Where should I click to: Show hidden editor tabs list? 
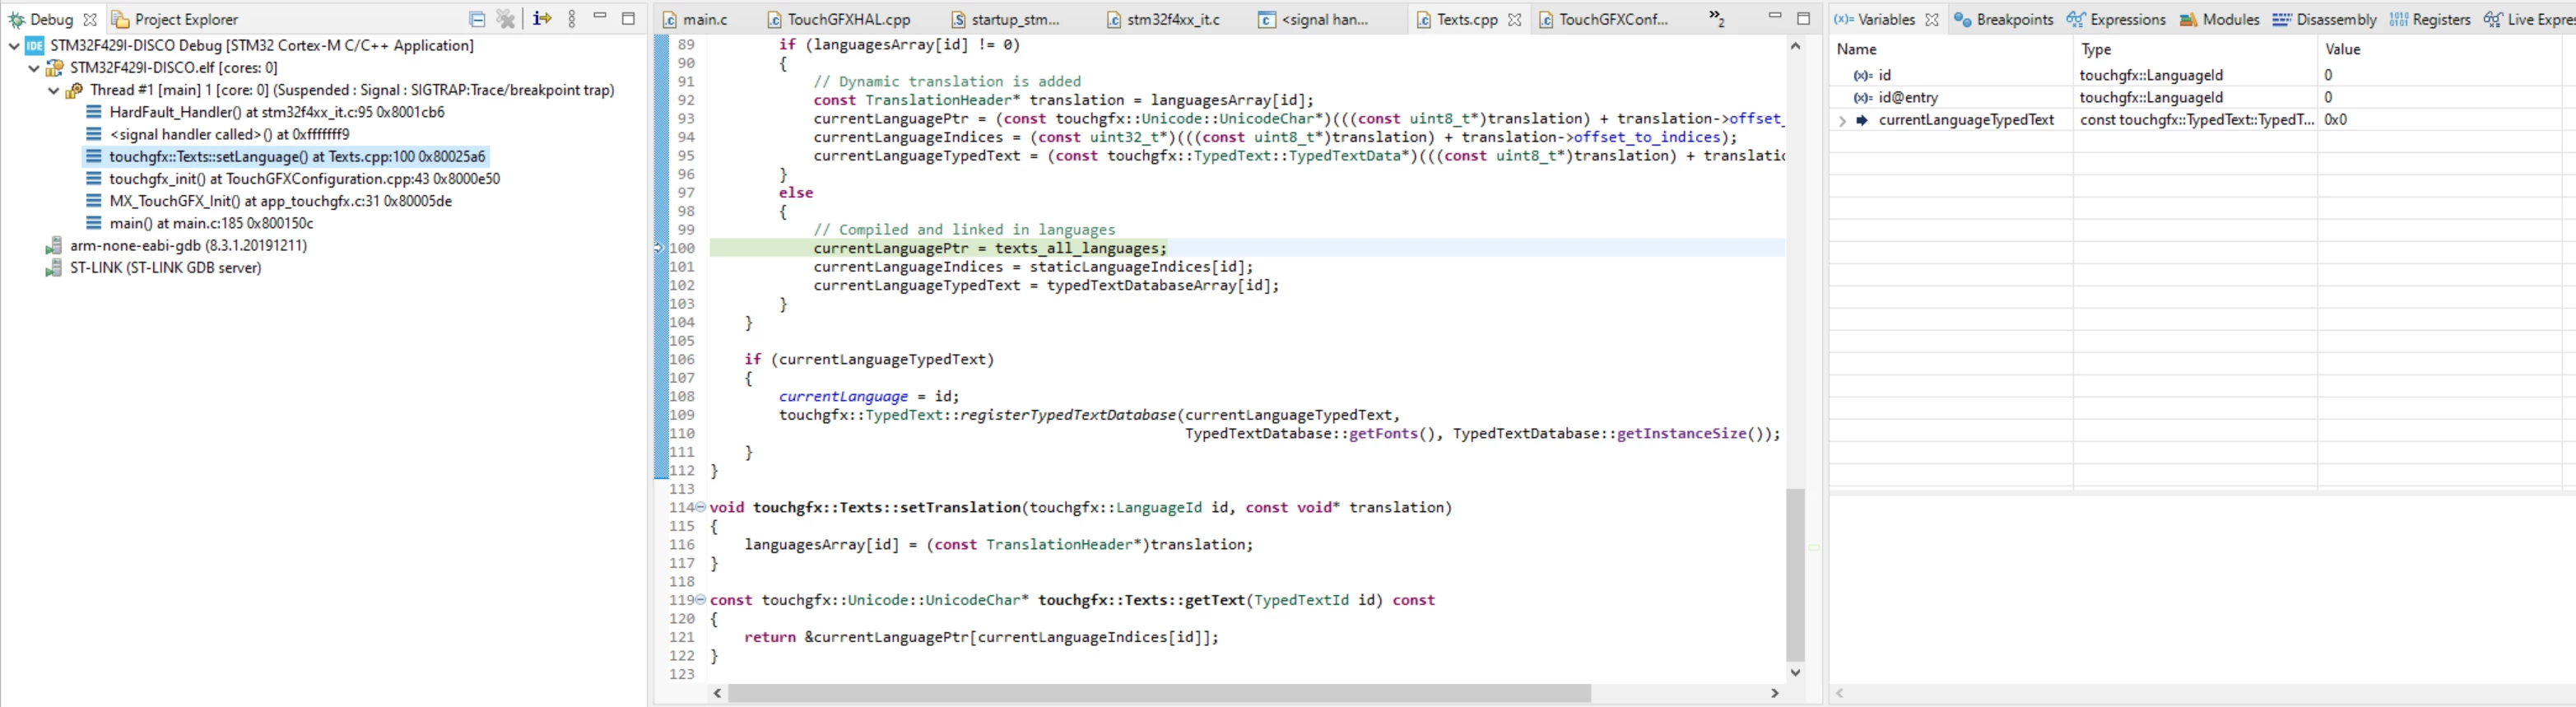tap(1716, 19)
